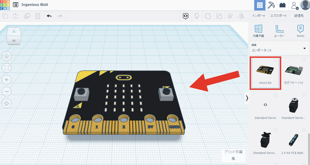Click the Tinkercad logo
This screenshot has width=310, height=165.
click(5, 5)
